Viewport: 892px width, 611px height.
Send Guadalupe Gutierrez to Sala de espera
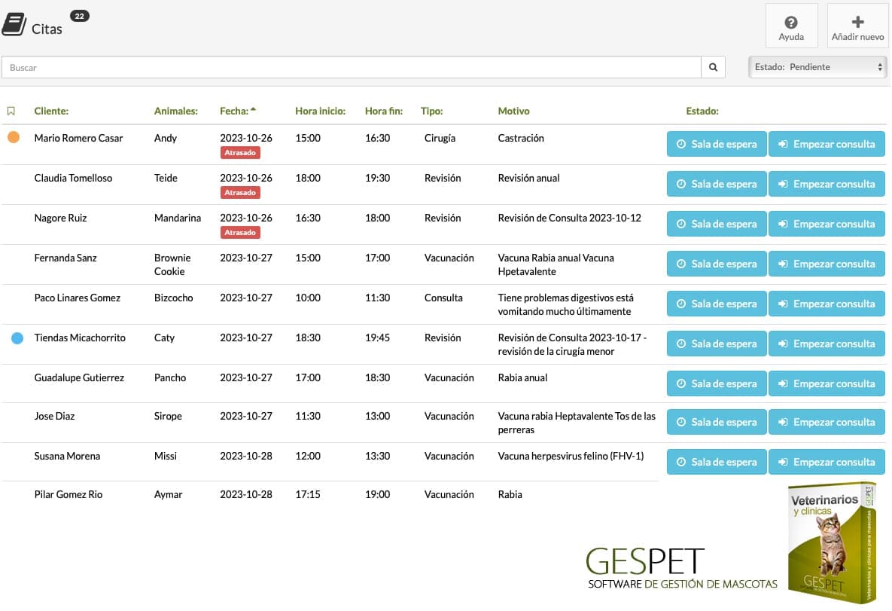(716, 383)
